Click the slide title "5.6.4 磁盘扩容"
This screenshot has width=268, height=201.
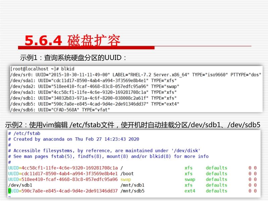point(73,41)
